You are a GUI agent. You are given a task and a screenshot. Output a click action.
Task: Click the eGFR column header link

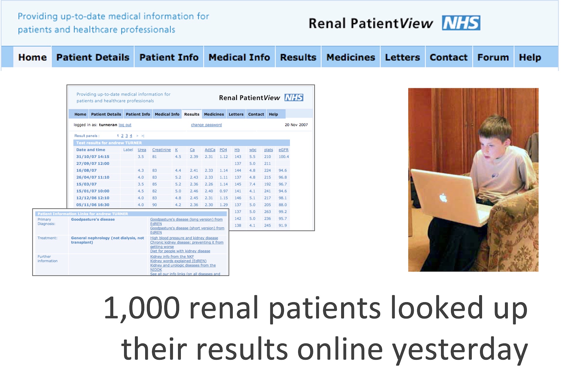[283, 150]
